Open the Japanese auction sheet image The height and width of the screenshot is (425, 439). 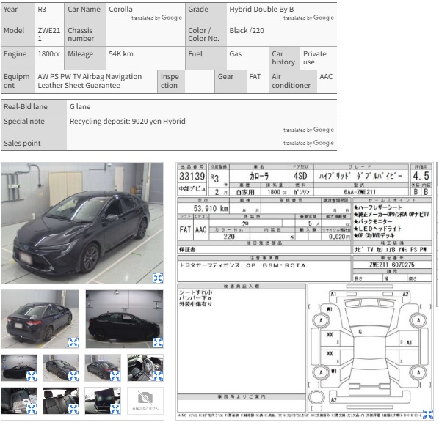pyautogui.click(x=305, y=291)
